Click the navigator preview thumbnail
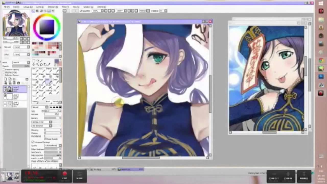Viewport: 327px width, 184px height. tap(16, 23)
